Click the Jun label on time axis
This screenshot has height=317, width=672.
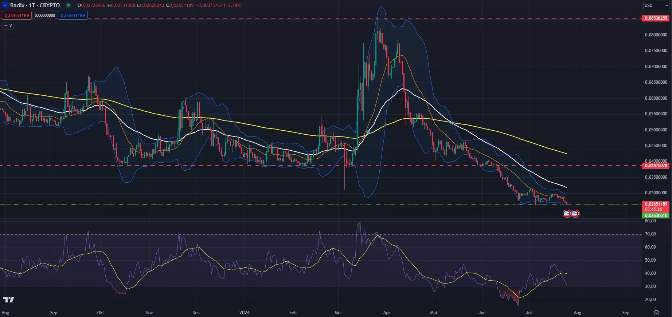pos(482,313)
